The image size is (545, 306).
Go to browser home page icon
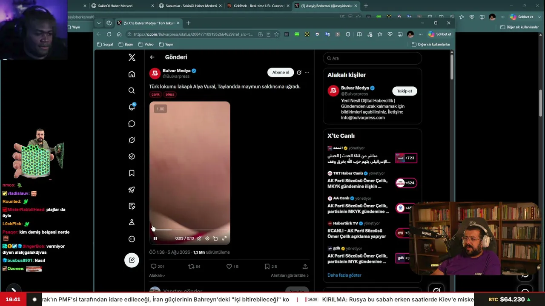[x=119, y=34]
